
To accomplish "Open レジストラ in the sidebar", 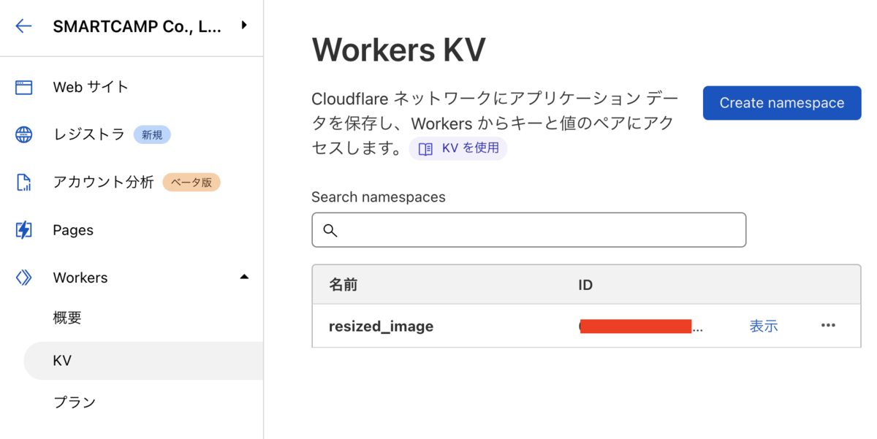I will pos(88,134).
